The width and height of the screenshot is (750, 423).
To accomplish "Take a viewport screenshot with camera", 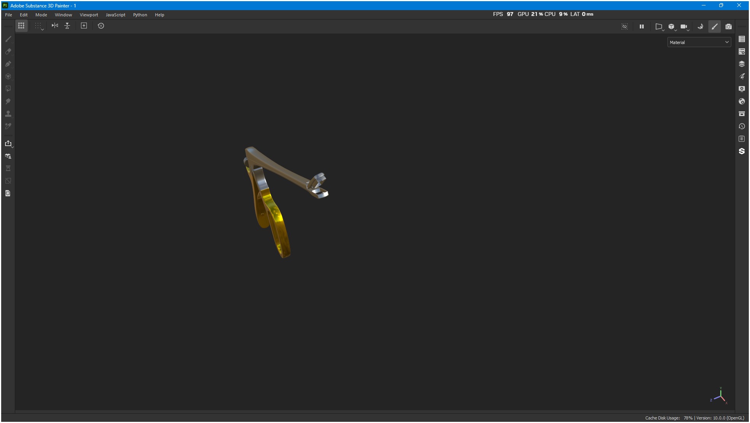I will click(x=729, y=26).
